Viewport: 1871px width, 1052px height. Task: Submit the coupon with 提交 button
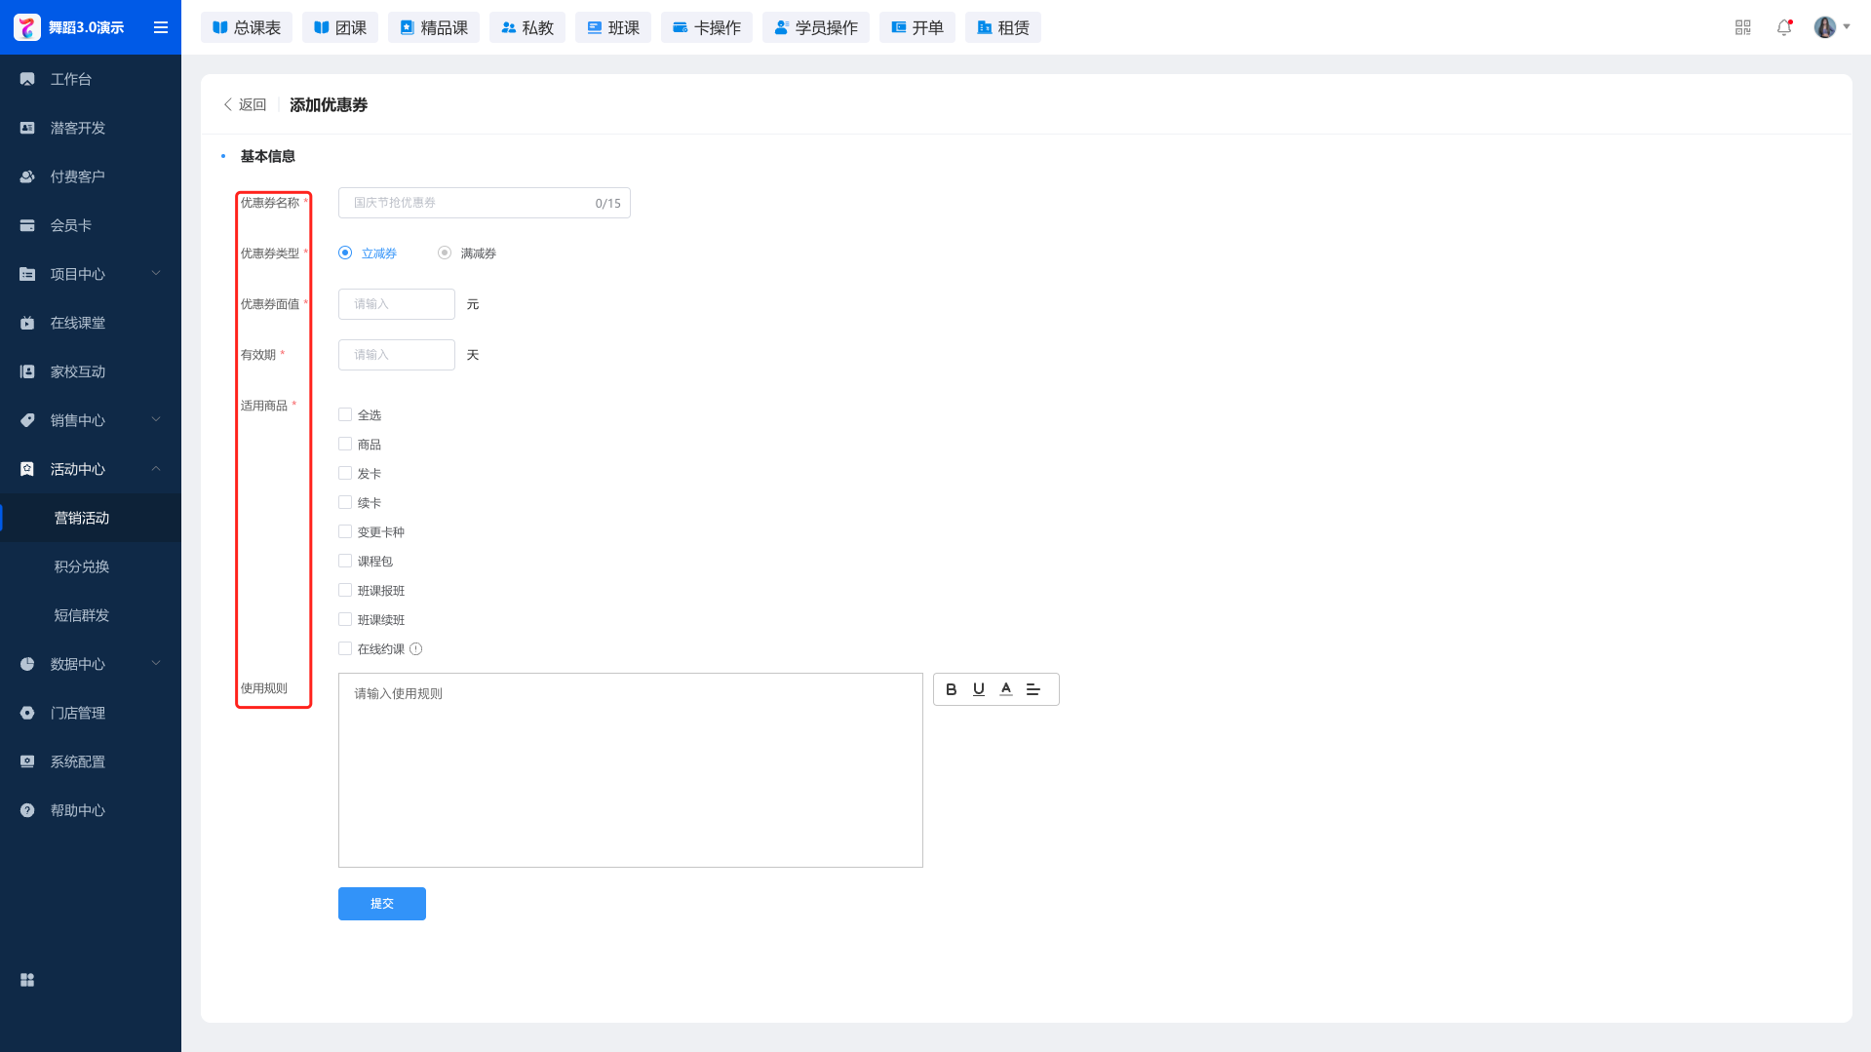point(382,904)
